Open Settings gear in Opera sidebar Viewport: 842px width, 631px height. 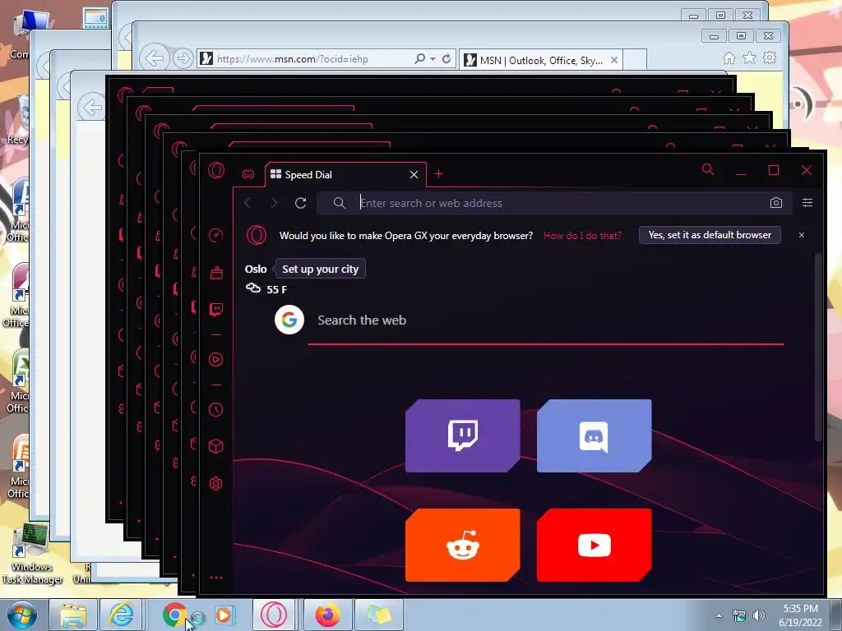[216, 483]
